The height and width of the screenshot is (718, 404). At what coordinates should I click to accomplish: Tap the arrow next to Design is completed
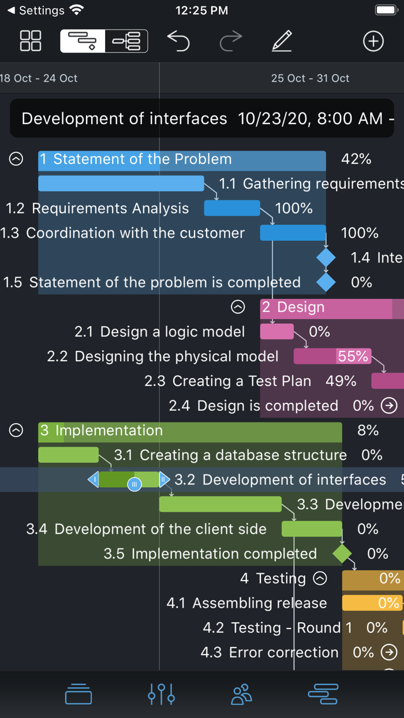pos(390,406)
